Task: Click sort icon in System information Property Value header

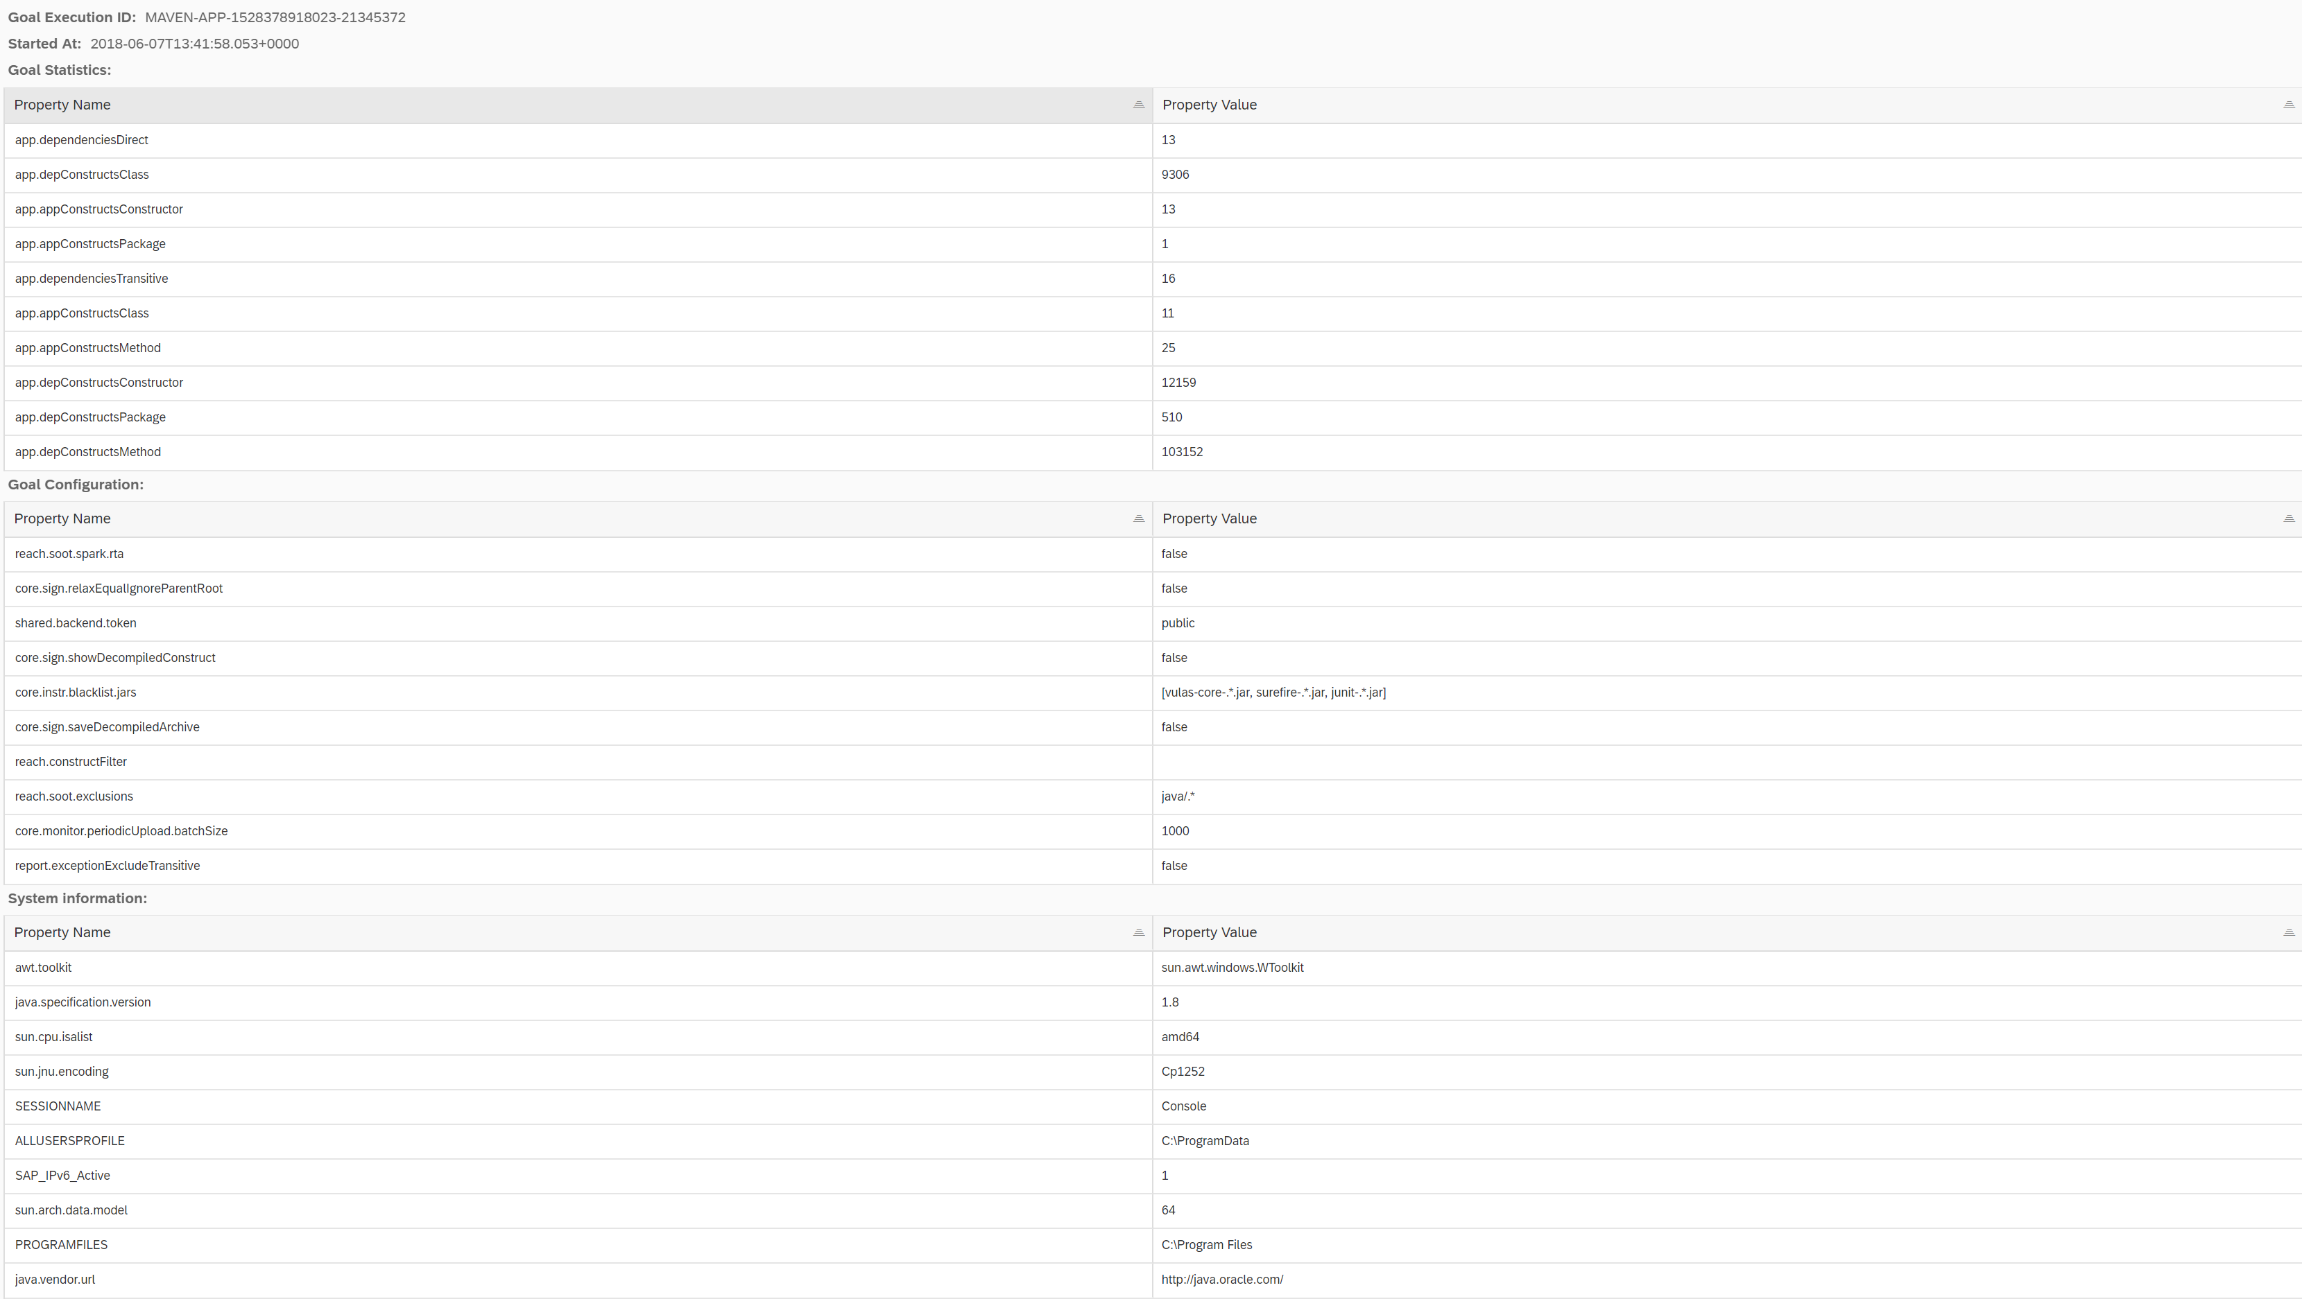Action: click(2289, 933)
